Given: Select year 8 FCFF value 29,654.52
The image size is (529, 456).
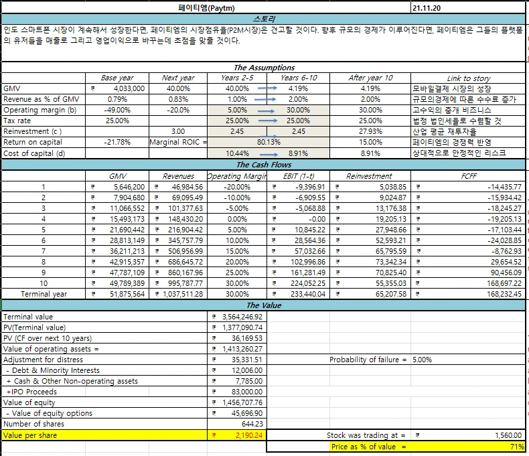Looking at the screenshot, I should 468,262.
